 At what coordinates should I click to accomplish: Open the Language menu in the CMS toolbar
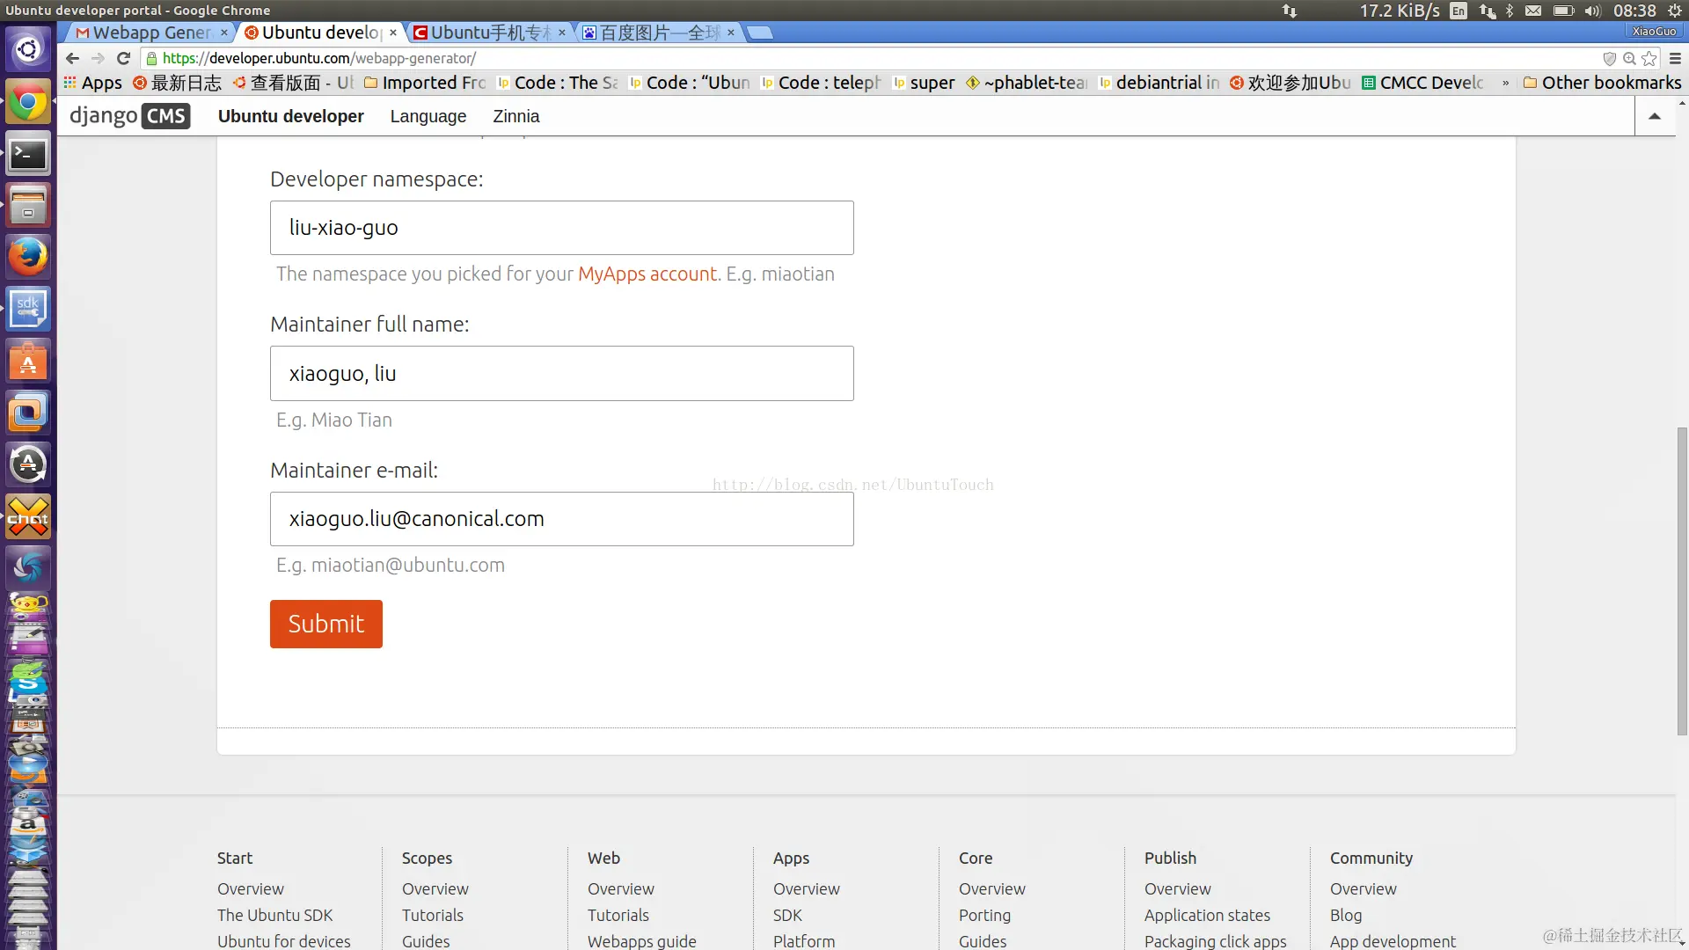(x=428, y=116)
